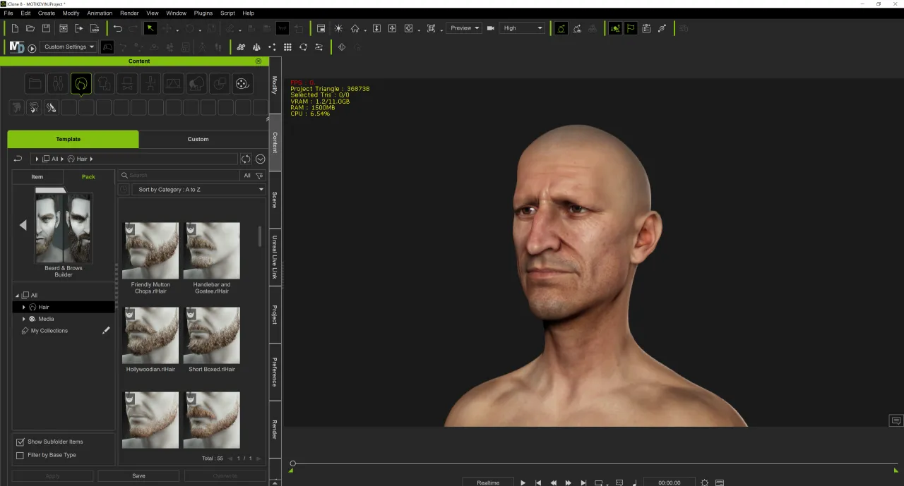Click the Undo arrow icon
The image size is (904, 486).
[117, 28]
